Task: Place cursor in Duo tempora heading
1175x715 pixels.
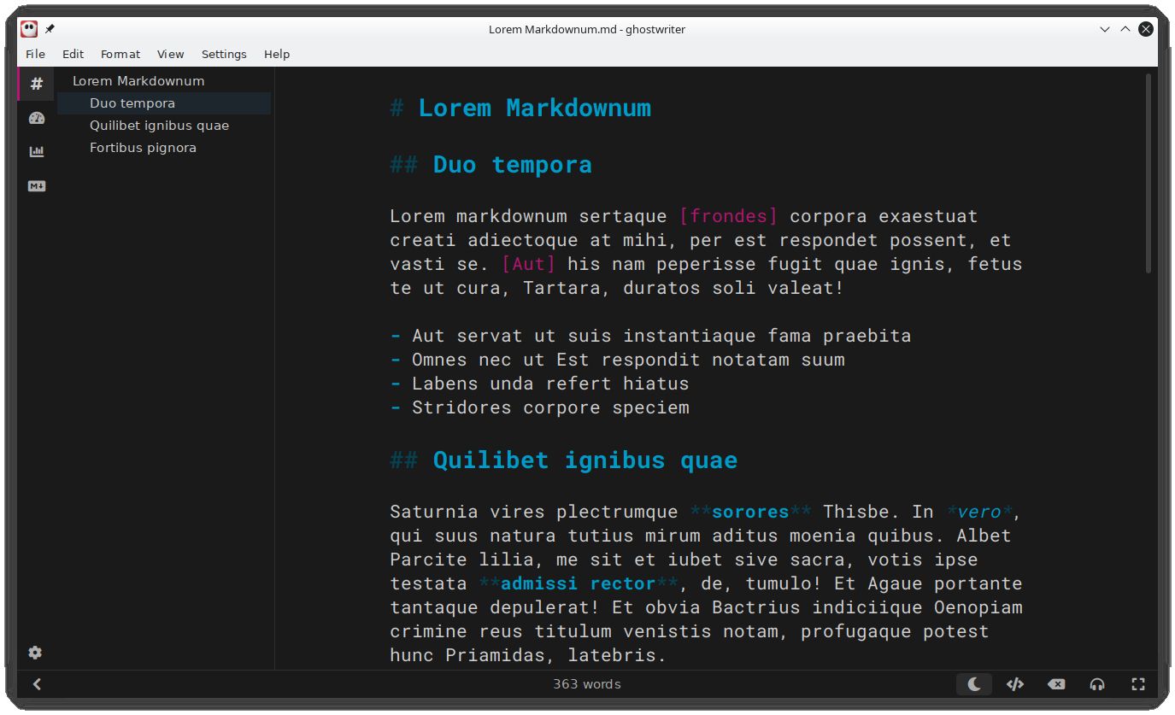Action: tap(512, 164)
